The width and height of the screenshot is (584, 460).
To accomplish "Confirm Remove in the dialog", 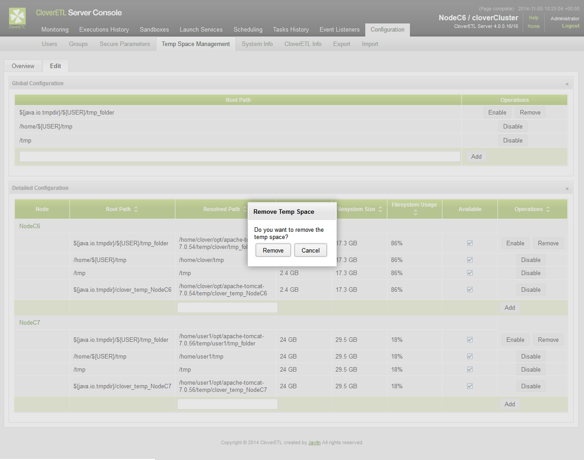I will [273, 250].
